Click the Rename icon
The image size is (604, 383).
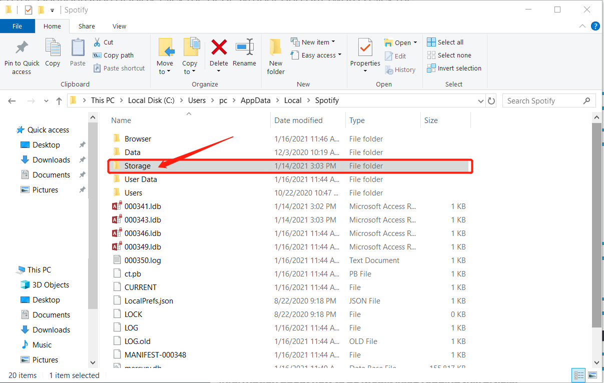pyautogui.click(x=244, y=48)
